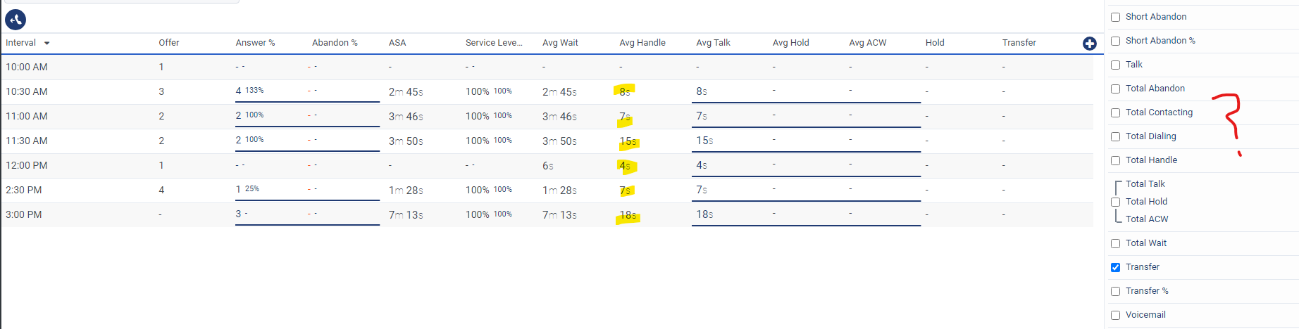Select the Total Contacting checkbox
1299x329 pixels.
(1115, 112)
